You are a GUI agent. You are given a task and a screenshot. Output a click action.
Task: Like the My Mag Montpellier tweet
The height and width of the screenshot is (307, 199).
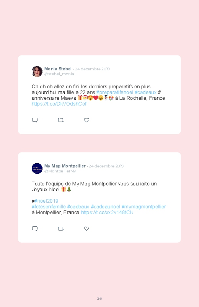point(86,229)
